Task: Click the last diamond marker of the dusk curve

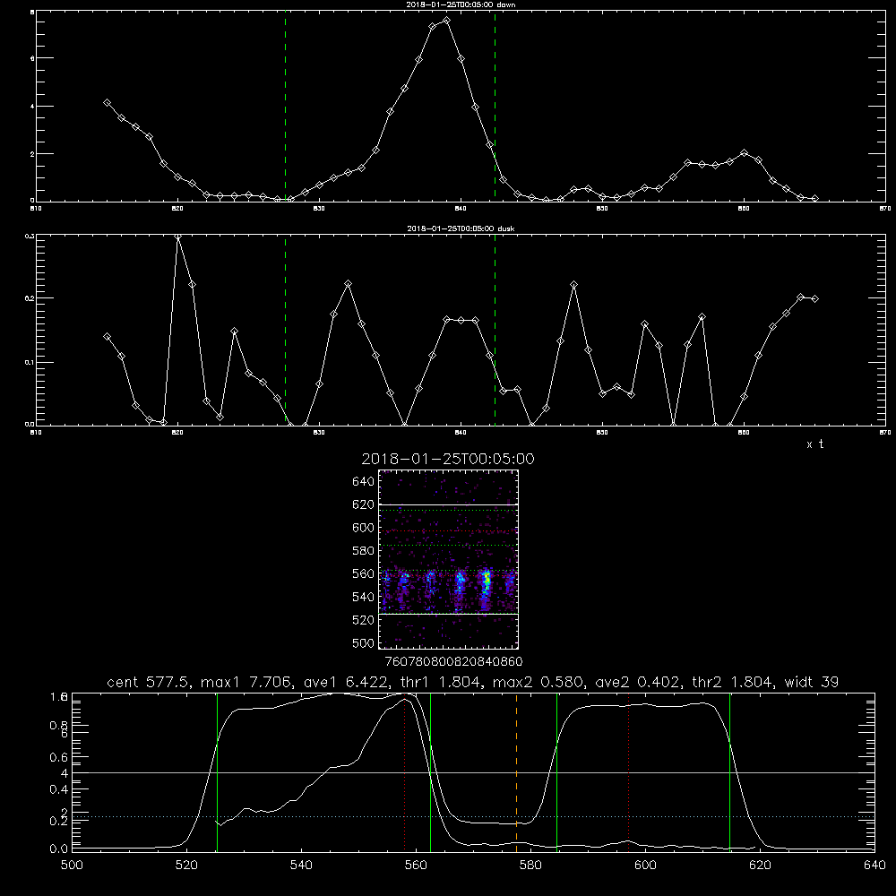Action: 814,299
